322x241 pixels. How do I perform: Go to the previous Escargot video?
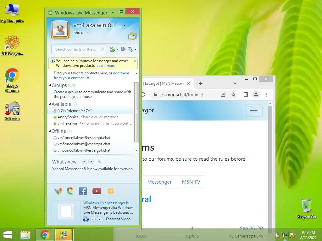pos(93,219)
